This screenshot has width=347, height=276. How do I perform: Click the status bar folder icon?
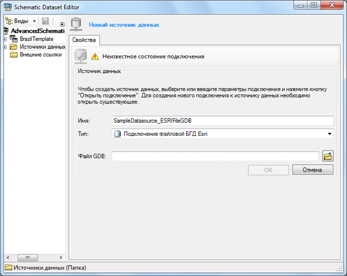point(8,268)
